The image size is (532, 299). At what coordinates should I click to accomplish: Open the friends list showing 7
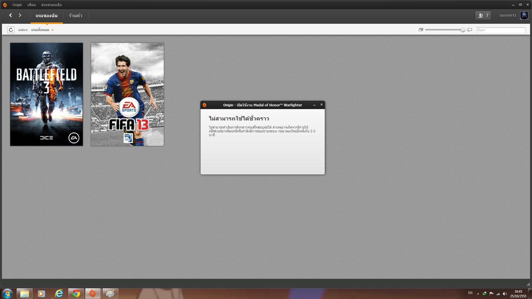click(x=483, y=16)
